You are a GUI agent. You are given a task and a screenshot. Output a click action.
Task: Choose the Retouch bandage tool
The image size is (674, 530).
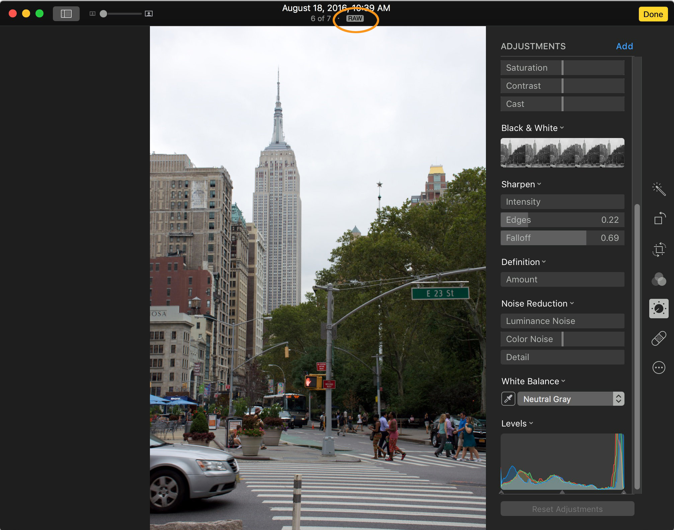pos(659,338)
